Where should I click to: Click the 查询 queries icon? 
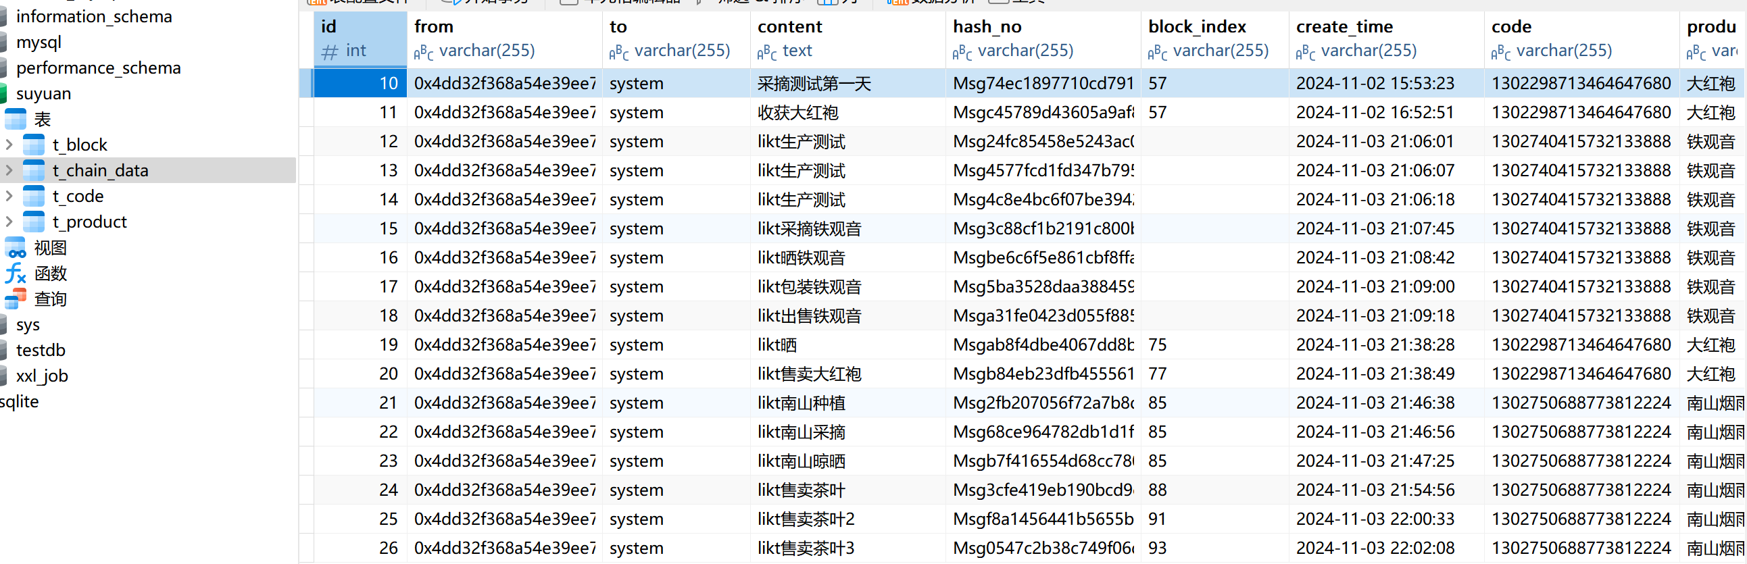[x=15, y=299]
